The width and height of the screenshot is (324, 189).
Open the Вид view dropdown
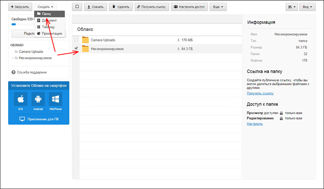(307, 7)
